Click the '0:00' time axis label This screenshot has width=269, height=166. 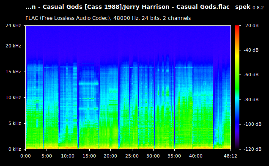(x=25, y=156)
